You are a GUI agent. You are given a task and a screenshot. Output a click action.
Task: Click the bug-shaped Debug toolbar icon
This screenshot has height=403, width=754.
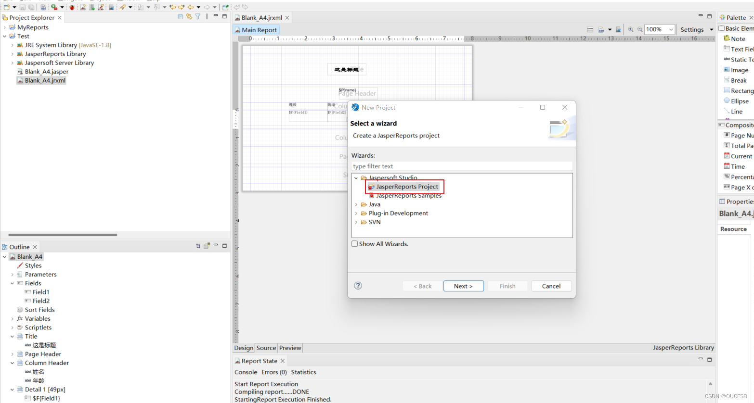tap(72, 7)
